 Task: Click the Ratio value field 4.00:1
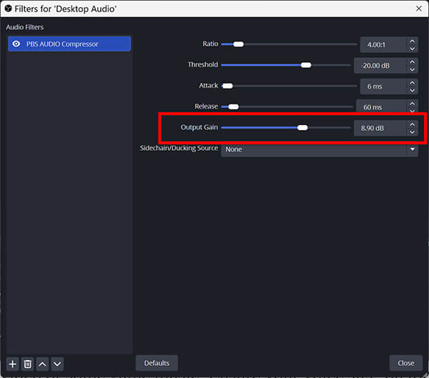click(x=383, y=44)
